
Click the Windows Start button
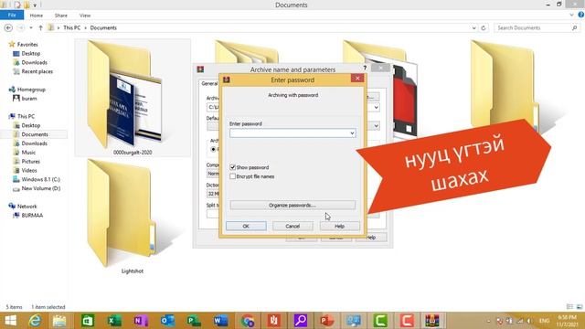pyautogui.click(x=10, y=321)
